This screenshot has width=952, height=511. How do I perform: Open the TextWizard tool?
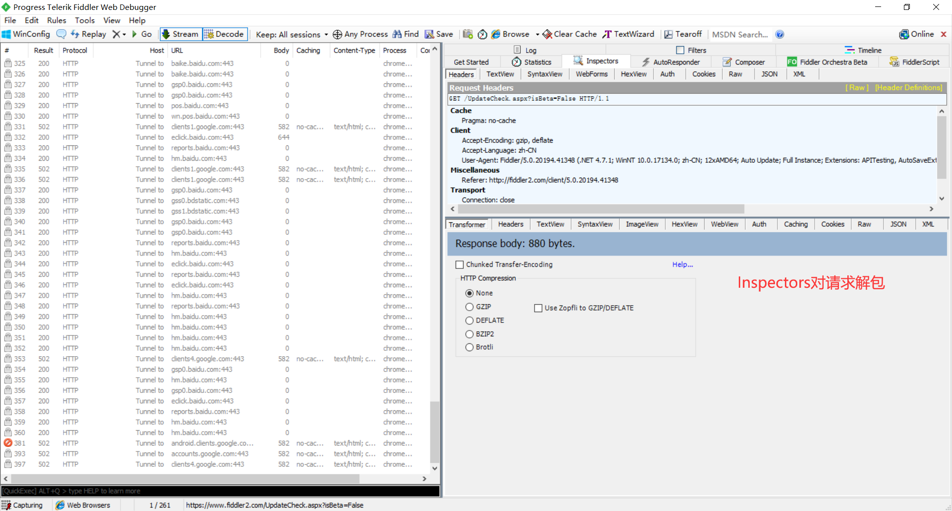pos(628,34)
